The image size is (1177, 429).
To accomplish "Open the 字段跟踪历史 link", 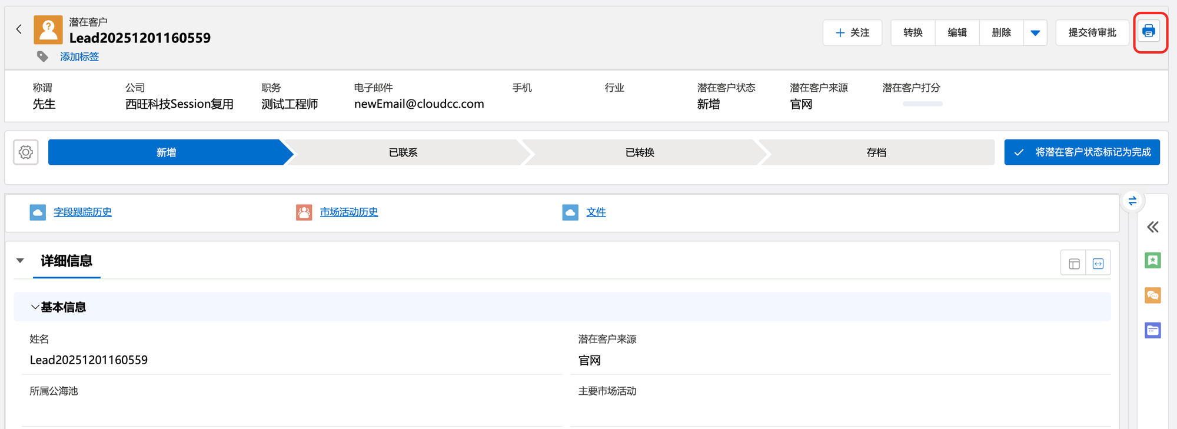I will tap(82, 212).
